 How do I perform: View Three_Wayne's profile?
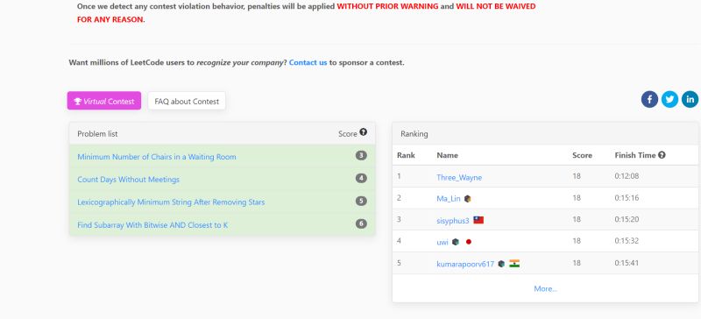[459, 178]
